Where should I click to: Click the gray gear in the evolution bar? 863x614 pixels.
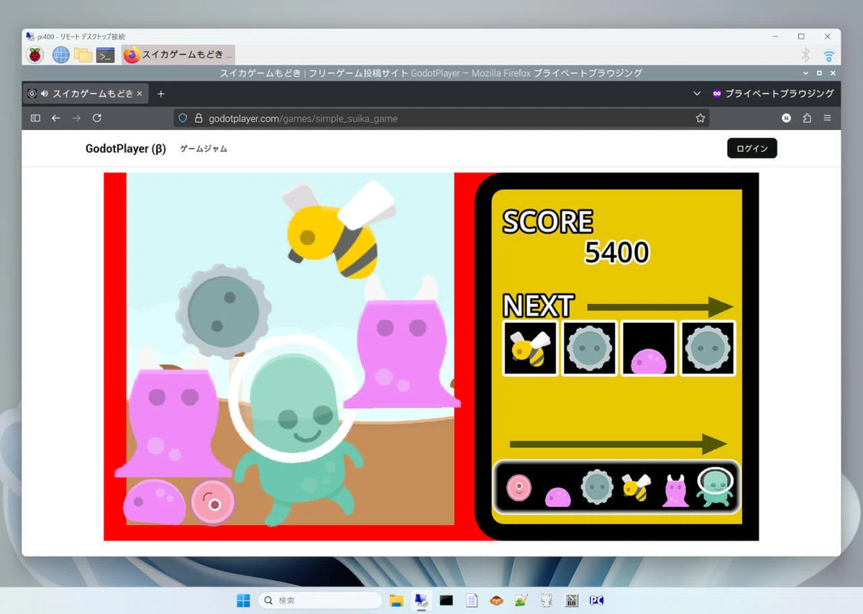tap(597, 487)
